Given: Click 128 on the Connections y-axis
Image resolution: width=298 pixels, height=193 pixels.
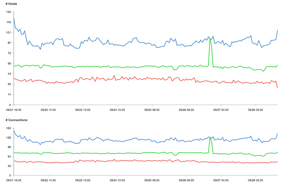Looking at the screenshot, I should pyautogui.click(x=9, y=138).
